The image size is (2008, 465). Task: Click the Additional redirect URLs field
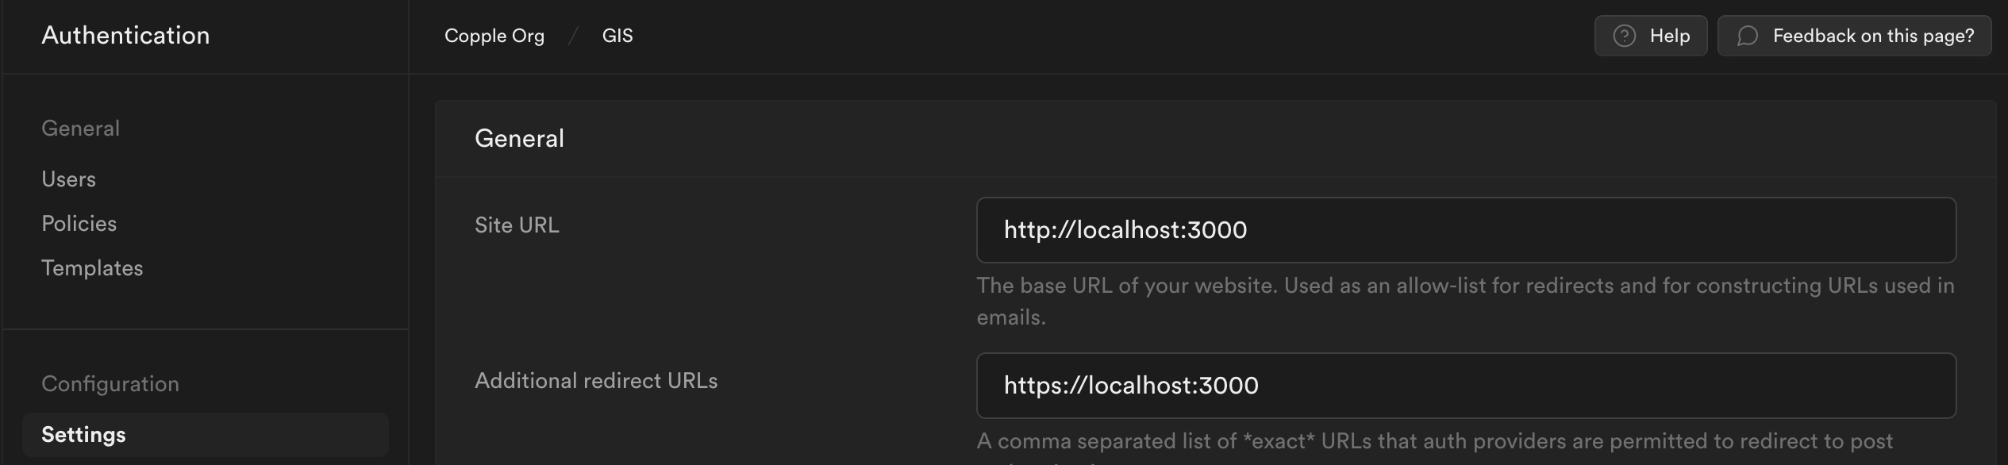coord(1465,386)
